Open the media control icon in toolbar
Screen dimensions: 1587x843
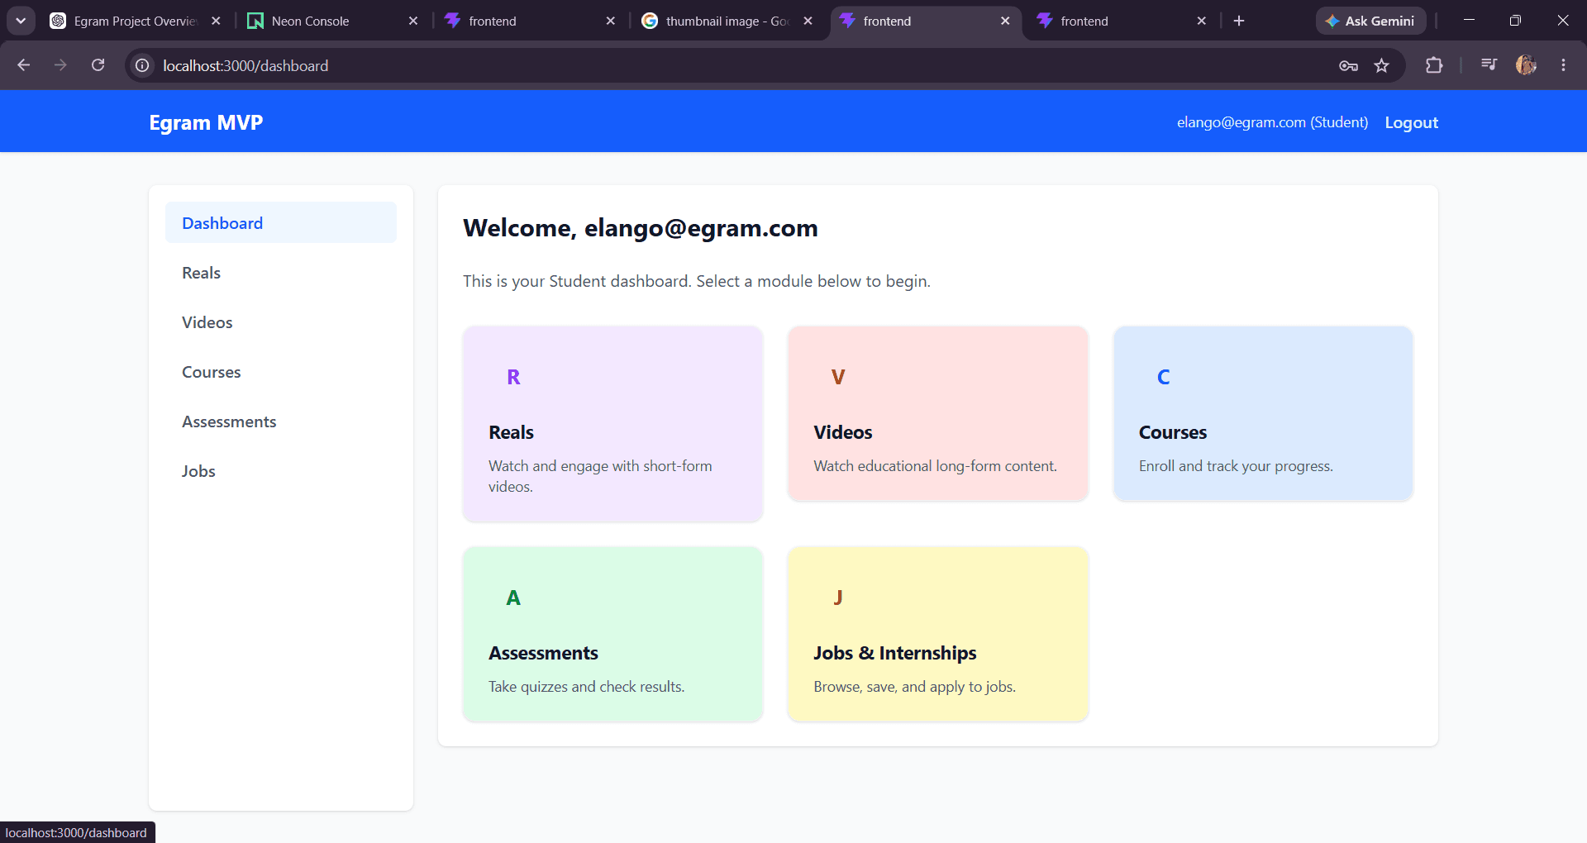point(1489,65)
